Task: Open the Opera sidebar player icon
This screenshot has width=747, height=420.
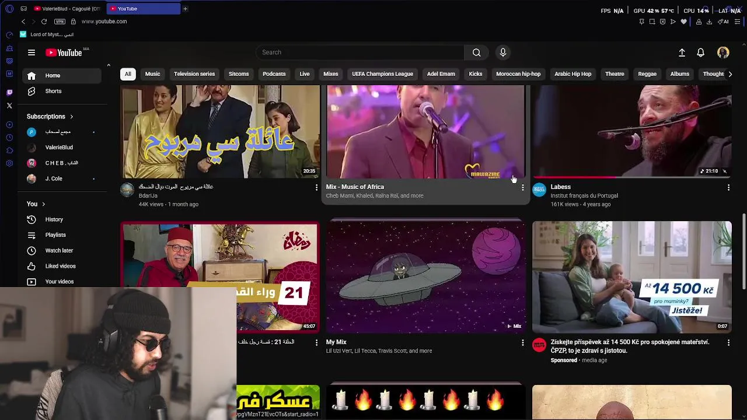Action: (9, 125)
